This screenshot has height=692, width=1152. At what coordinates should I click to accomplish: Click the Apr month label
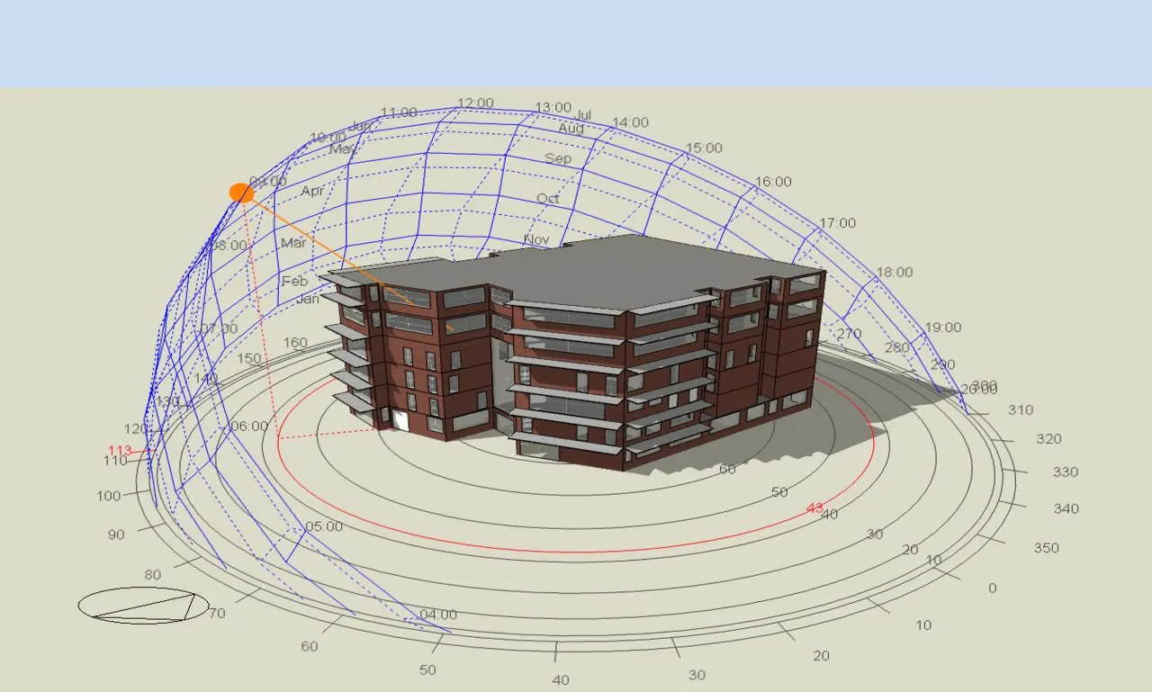pos(312,191)
